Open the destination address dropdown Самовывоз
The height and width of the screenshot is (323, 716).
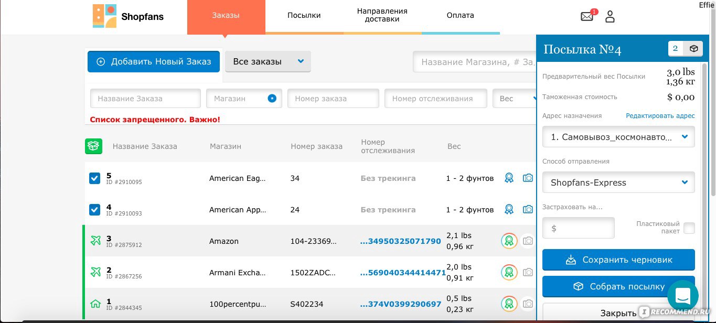[618, 137]
